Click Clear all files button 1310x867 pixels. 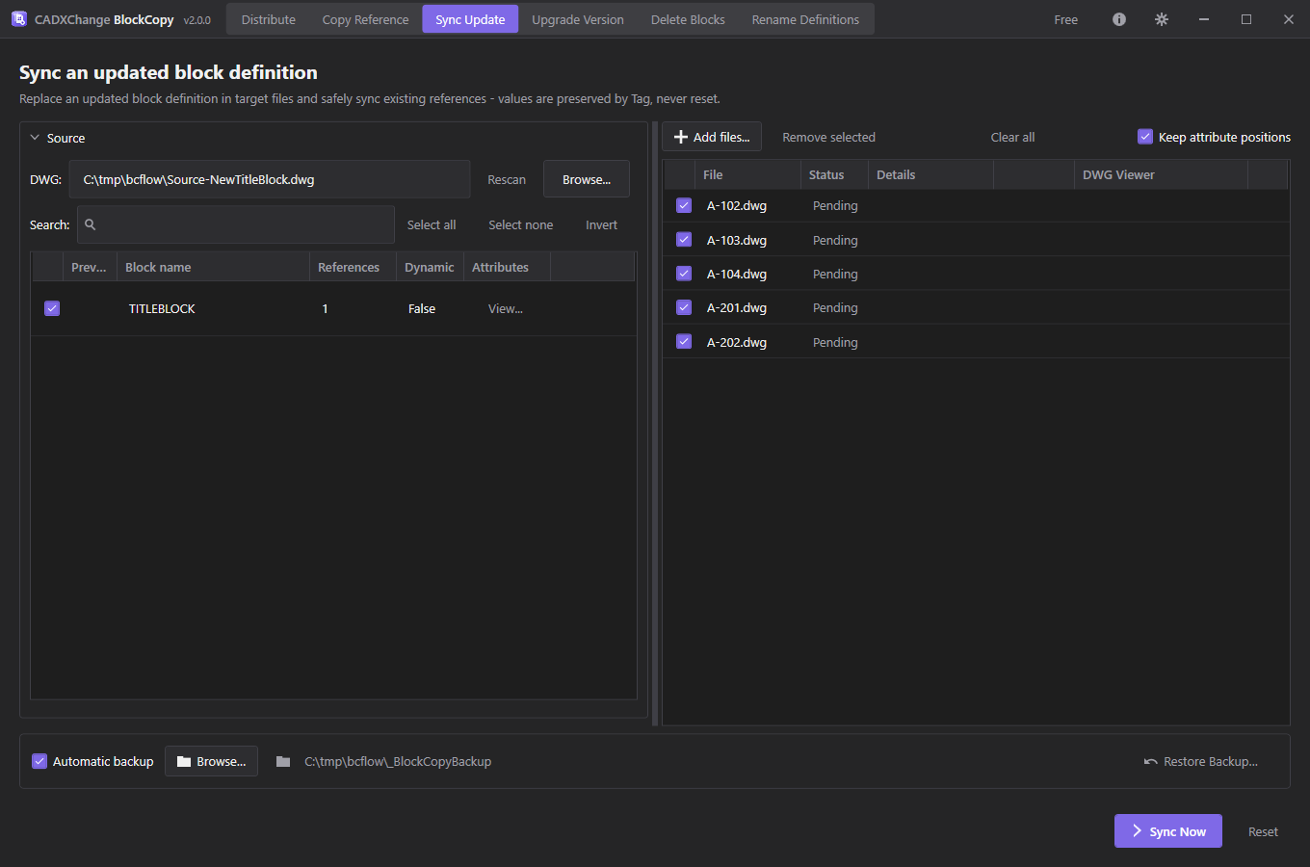tap(1012, 137)
